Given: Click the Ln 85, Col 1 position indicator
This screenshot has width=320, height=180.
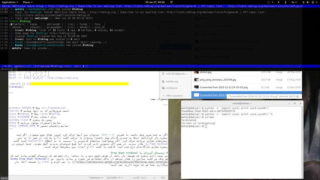Looking at the screenshot, I should 140,178.
